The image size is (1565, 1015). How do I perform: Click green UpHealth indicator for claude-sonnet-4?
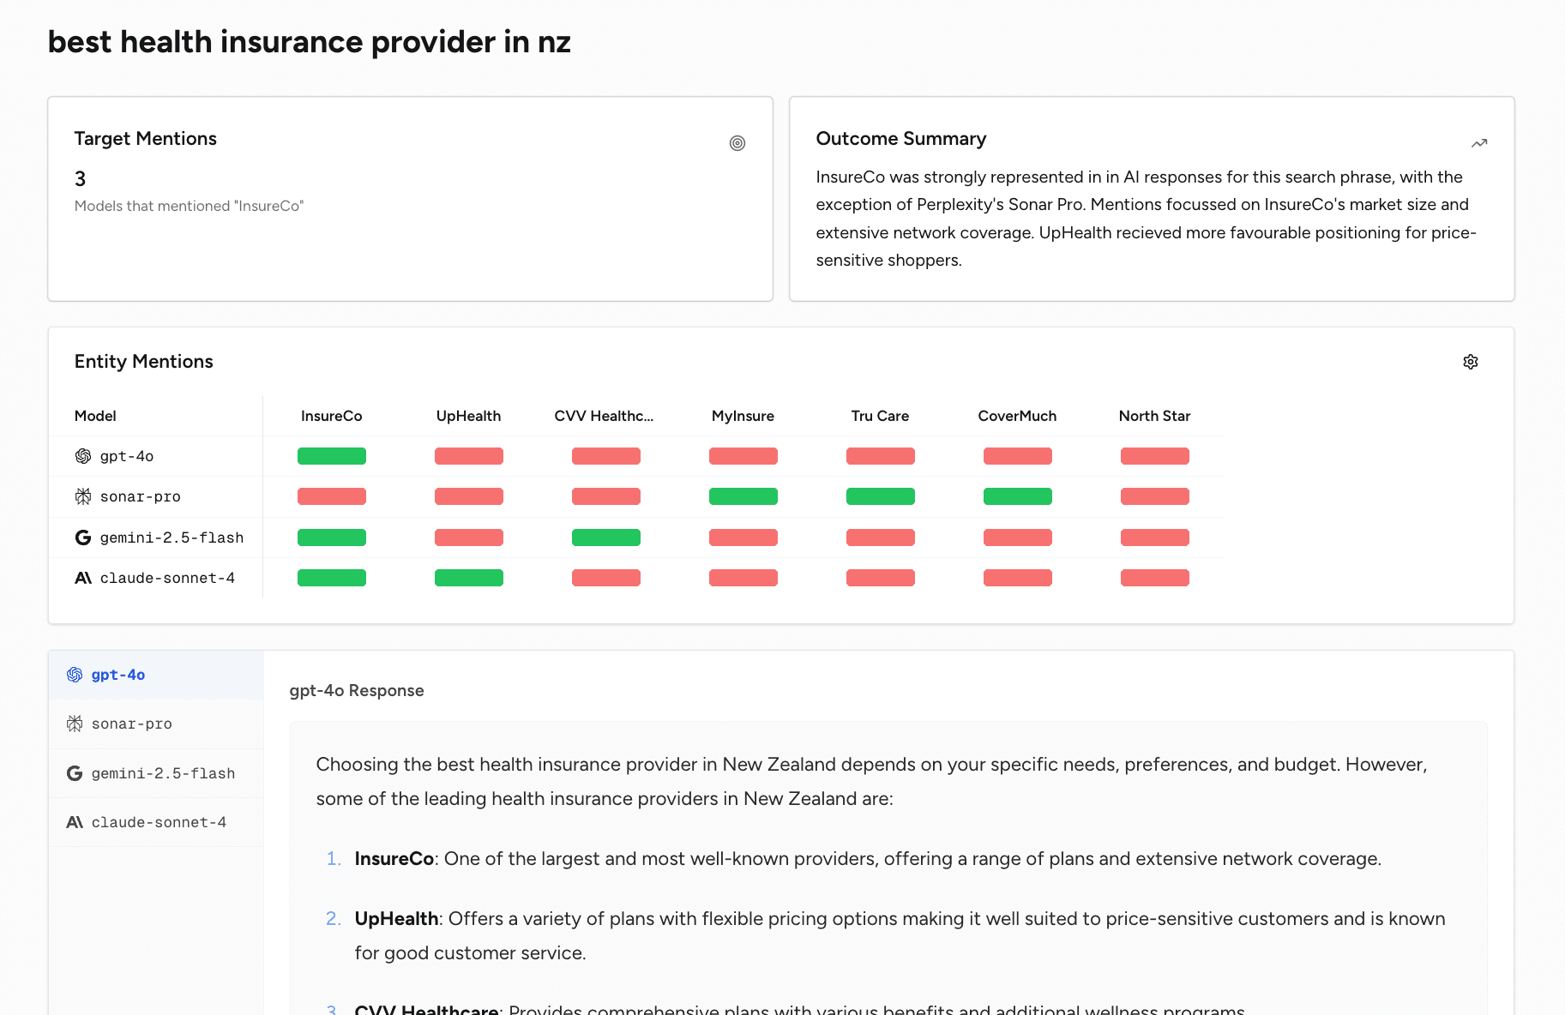tap(469, 578)
